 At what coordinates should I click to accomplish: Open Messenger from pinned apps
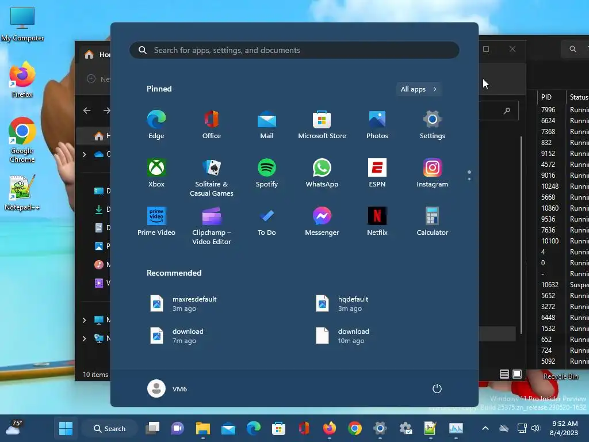click(322, 222)
